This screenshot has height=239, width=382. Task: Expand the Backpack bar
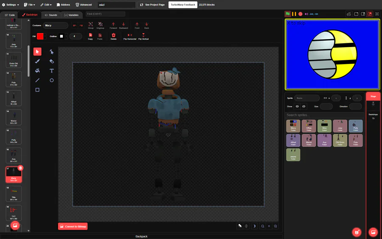click(x=141, y=236)
